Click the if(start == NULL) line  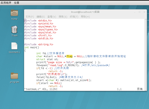pos(49,83)
